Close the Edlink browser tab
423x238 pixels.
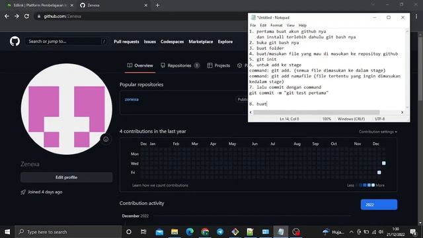(72, 5)
